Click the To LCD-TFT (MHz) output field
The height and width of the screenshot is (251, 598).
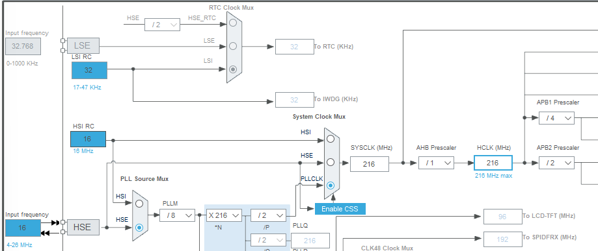502,217
